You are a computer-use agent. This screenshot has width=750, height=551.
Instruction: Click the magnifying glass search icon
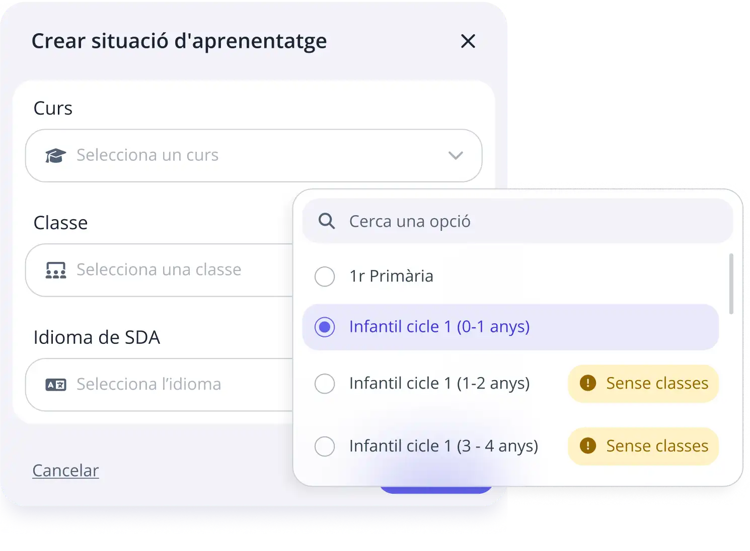click(x=327, y=221)
